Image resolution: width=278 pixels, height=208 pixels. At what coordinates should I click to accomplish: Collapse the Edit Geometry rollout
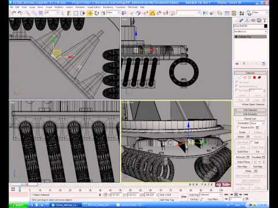pos(250,114)
